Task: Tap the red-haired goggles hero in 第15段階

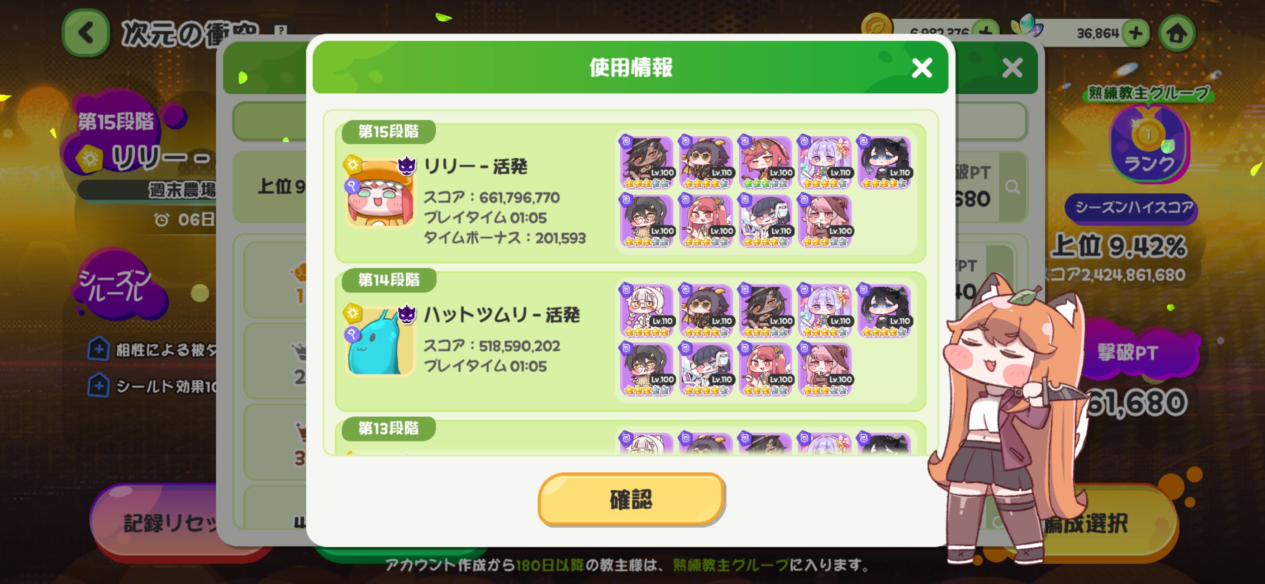Action: [765, 162]
